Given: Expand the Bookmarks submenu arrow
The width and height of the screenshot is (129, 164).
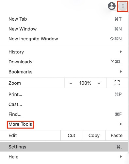Looking at the screenshot, I should coord(121,72).
